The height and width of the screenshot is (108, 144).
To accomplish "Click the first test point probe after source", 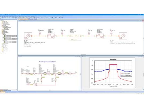I will click(x=40, y=33).
